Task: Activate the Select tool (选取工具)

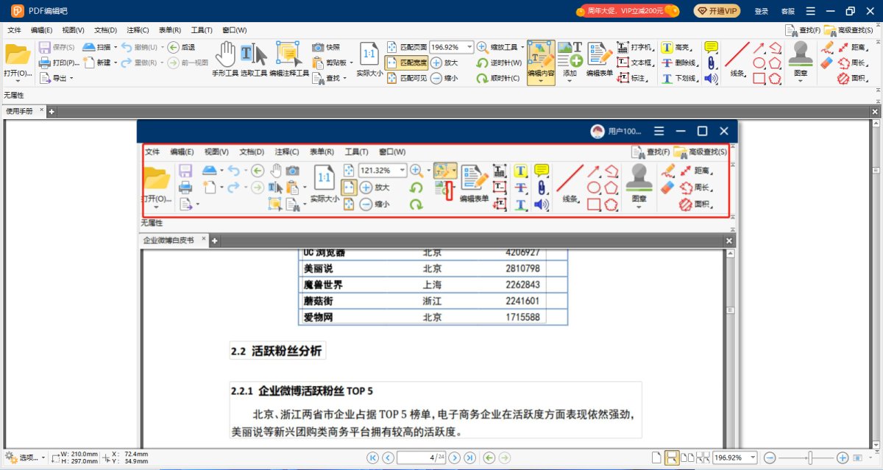Action: (x=254, y=59)
